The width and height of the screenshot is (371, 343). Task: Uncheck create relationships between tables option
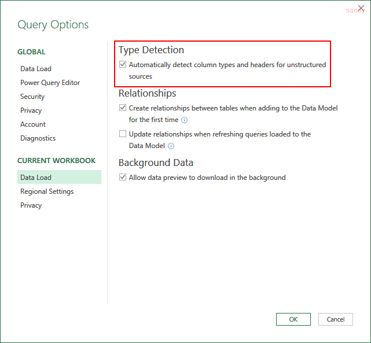pyautogui.click(x=123, y=108)
